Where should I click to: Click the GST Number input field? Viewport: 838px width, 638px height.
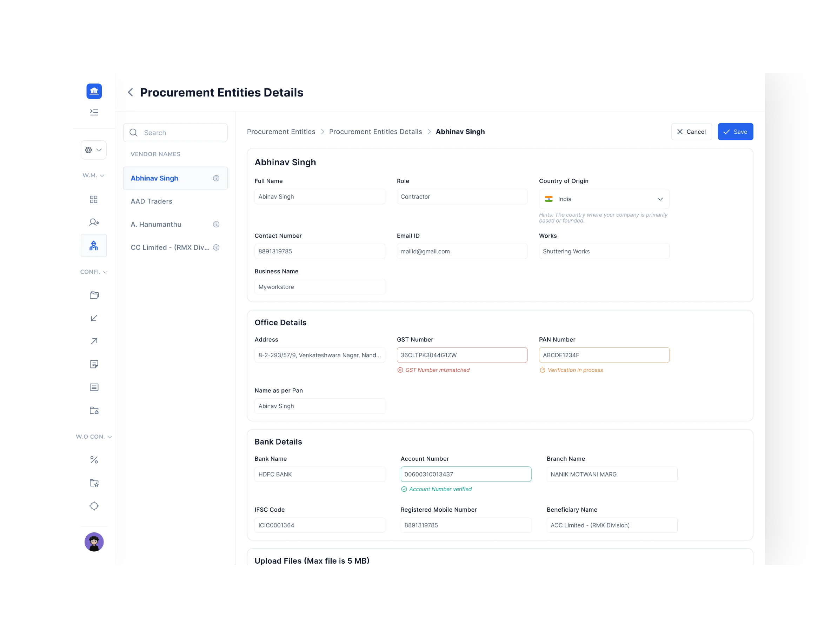(462, 355)
